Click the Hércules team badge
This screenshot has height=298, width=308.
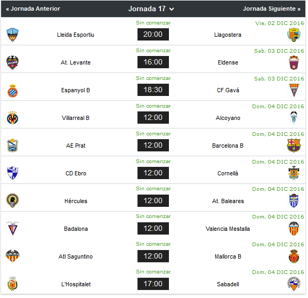pos(13,200)
